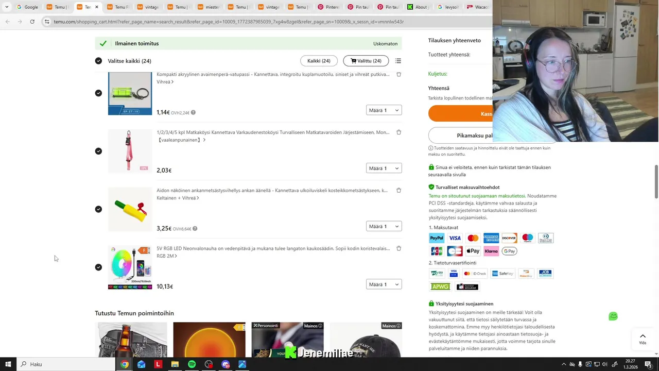Click the Haku taskbar search box
The image size is (659, 371).
(x=65, y=364)
